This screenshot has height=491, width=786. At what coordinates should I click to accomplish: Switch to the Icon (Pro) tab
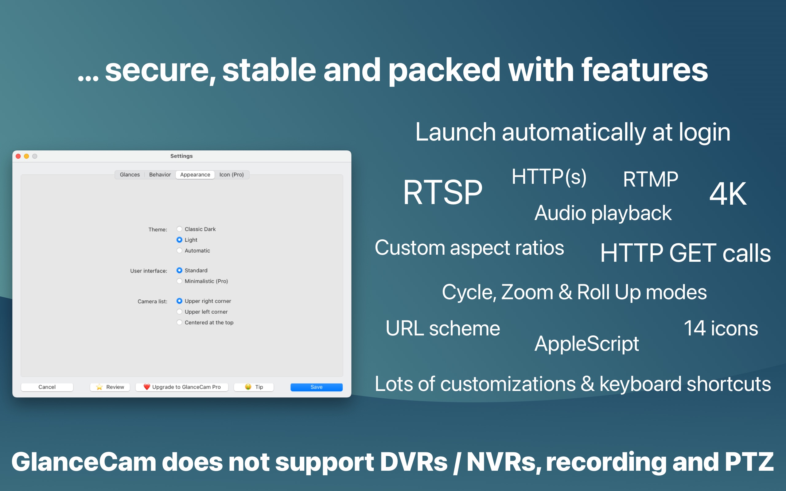coord(232,175)
